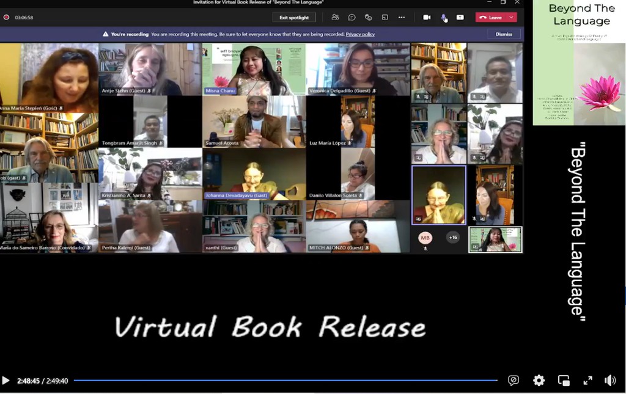Click the reactions icon in the toolbar
This screenshot has height=394, width=626.
click(368, 17)
